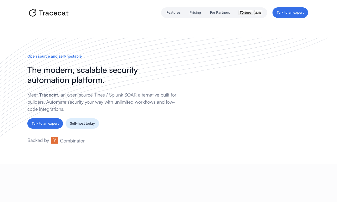Click the Y Combinator orange logo icon
The height and width of the screenshot is (202, 337).
click(55, 140)
